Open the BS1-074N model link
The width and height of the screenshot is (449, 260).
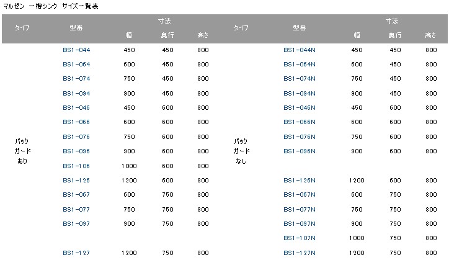point(300,79)
